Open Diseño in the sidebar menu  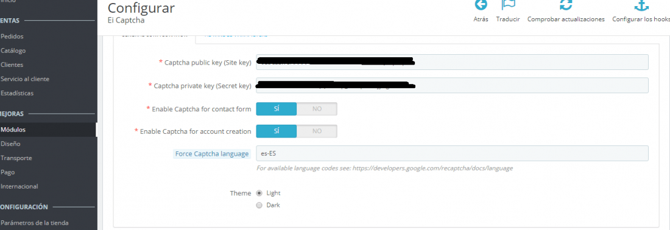point(11,144)
